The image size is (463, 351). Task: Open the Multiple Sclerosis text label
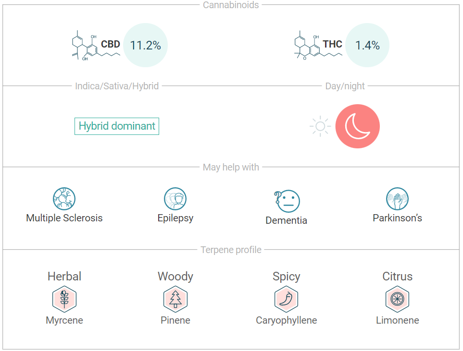click(64, 218)
